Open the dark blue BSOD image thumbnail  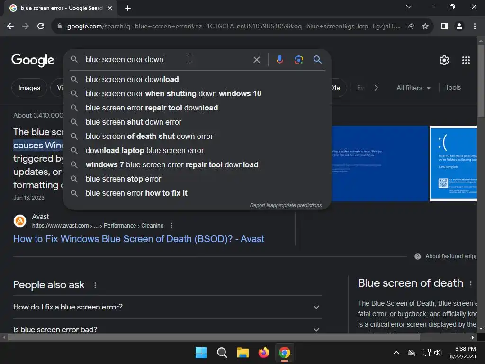click(x=380, y=164)
